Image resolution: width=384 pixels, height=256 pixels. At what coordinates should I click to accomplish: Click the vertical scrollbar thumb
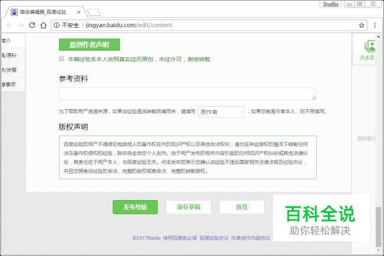click(379, 227)
